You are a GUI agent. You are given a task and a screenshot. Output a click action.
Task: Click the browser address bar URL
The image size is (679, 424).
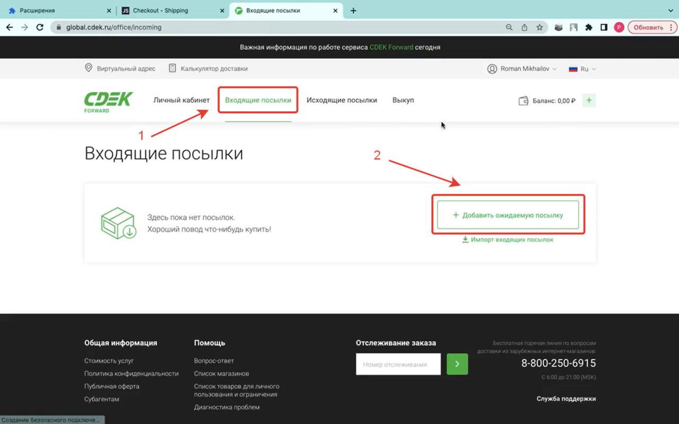[x=114, y=27]
